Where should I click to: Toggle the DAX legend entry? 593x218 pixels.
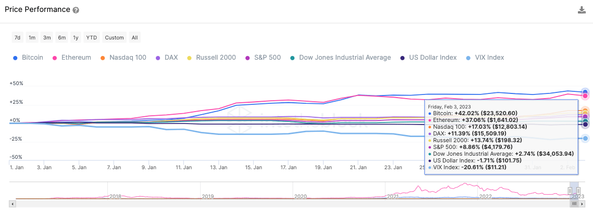coord(167,58)
